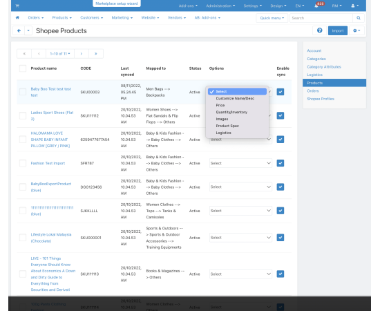Toggle Enable sync for Fashion Test Import
Viewport: 380px width, 311px height.
click(x=281, y=163)
